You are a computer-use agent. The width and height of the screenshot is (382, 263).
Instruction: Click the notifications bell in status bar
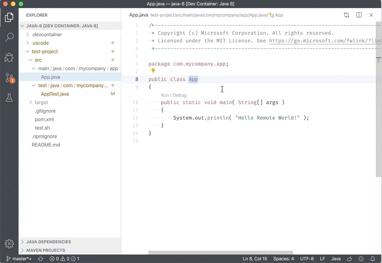pyautogui.click(x=372, y=259)
